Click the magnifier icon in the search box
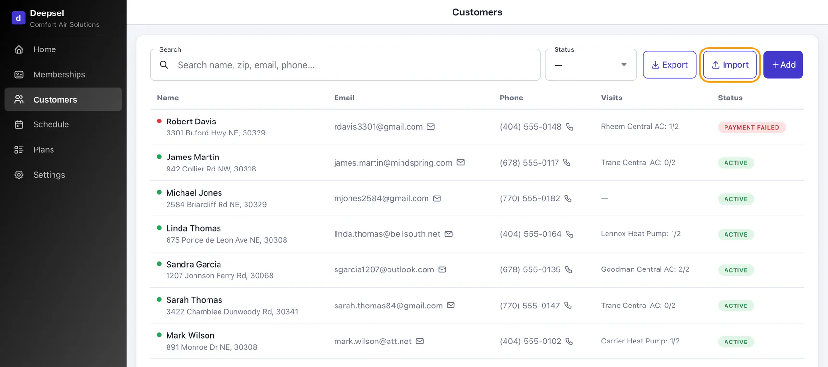The image size is (828, 367). click(164, 65)
